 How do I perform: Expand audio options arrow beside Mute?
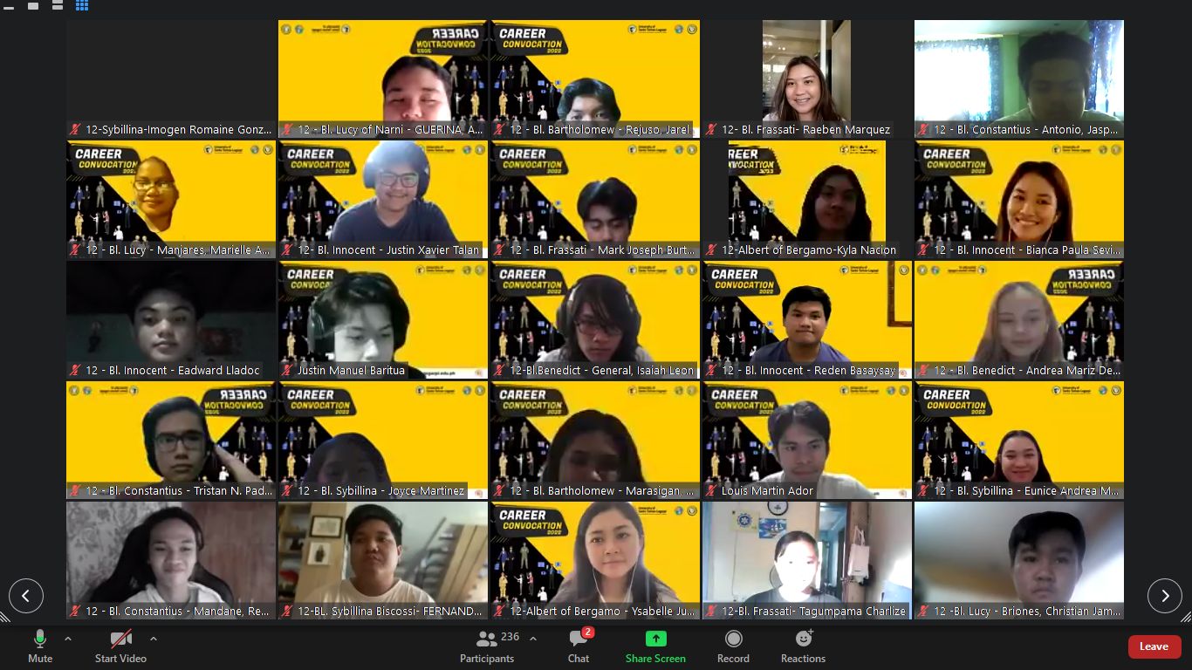[x=68, y=639]
